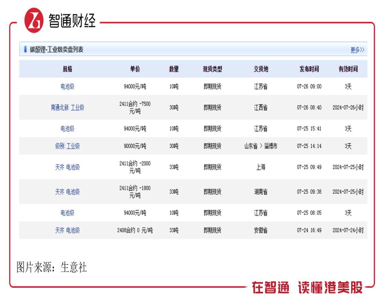384x304 pixels.
Task: Click the 交货地 column header
Action: pyautogui.click(x=261, y=69)
